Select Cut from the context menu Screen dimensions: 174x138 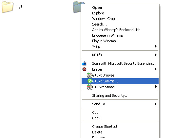pyautogui.click(x=120, y=112)
